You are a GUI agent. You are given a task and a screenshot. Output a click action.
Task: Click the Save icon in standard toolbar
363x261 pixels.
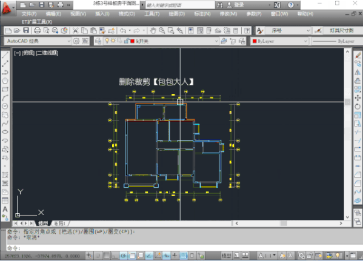tap(26, 30)
